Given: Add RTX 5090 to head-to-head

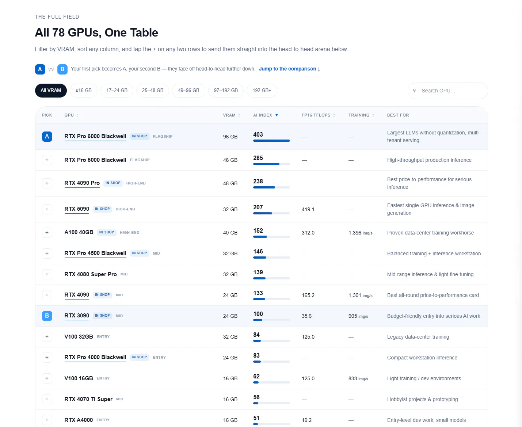Looking at the screenshot, I should tap(47, 209).
